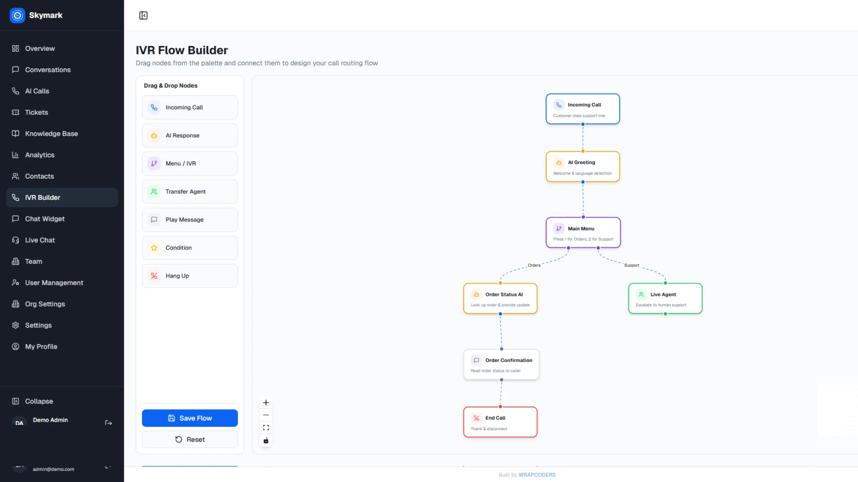The image size is (858, 482).
Task: Open Conversations in the sidebar
Action: click(62, 70)
